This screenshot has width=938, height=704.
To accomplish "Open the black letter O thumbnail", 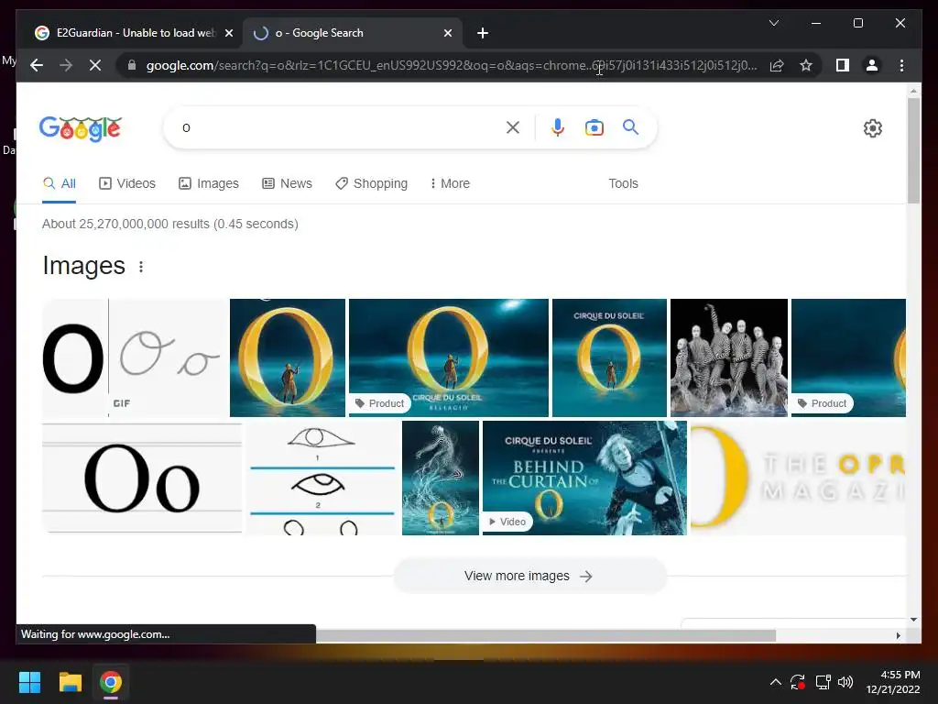I will click(74, 358).
